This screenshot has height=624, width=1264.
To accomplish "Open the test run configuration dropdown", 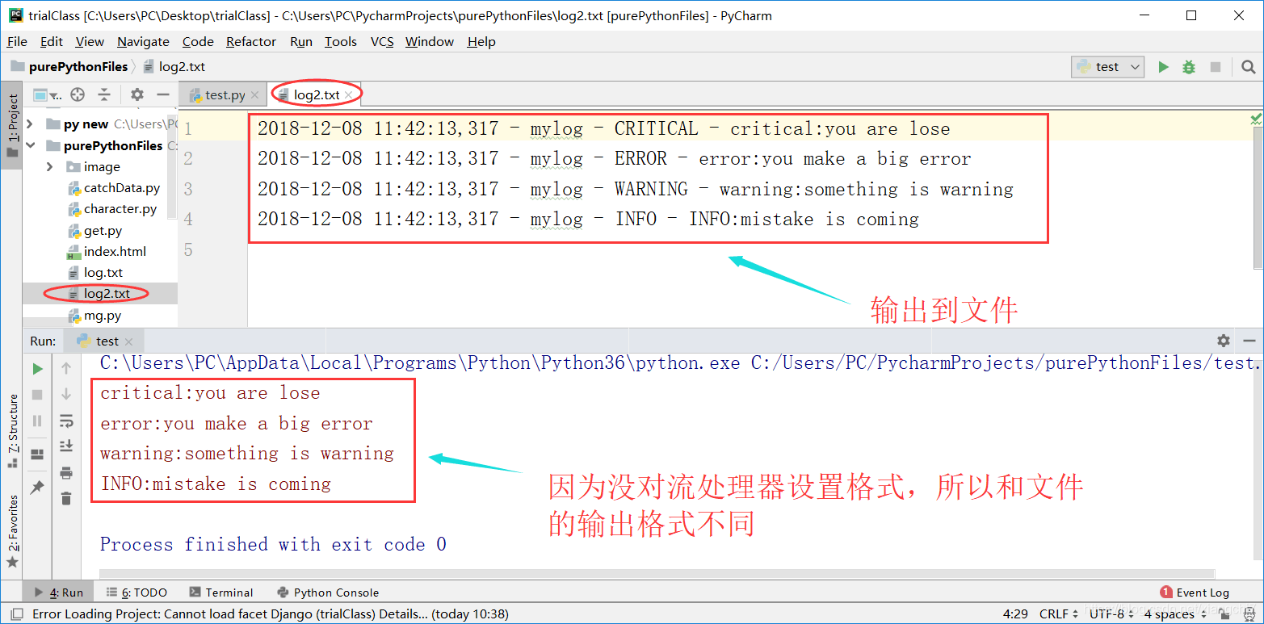I will point(1107,67).
